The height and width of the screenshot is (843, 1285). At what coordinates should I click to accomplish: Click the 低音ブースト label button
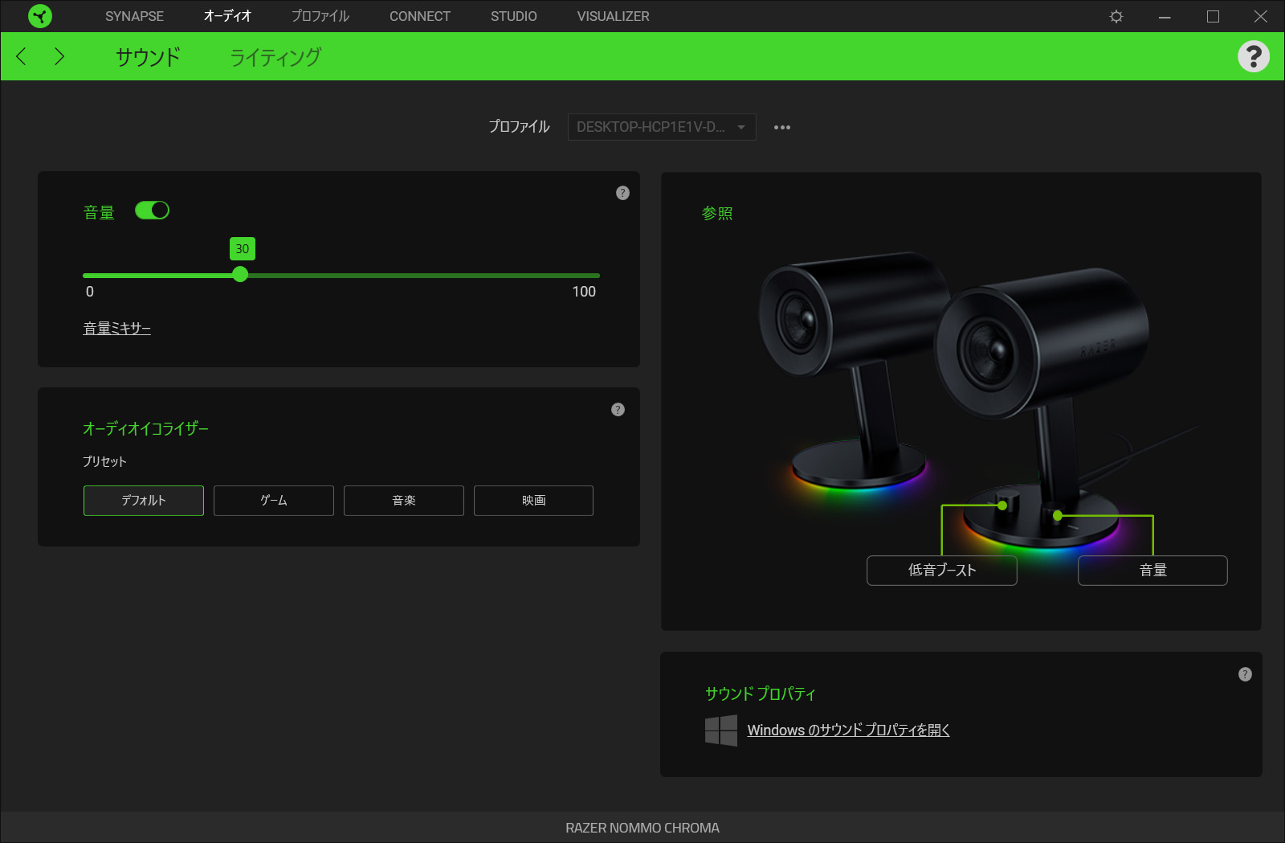[942, 571]
